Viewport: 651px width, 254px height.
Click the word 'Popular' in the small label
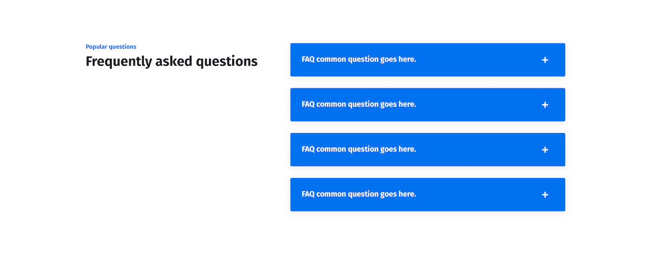[96, 47]
